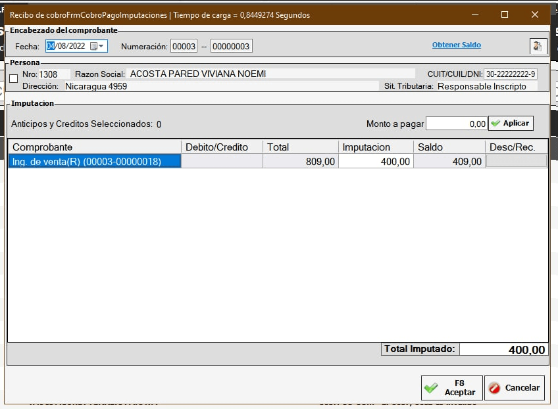558x409 pixels.
Task: Click the Obtener Saldo link
Action: pos(456,45)
